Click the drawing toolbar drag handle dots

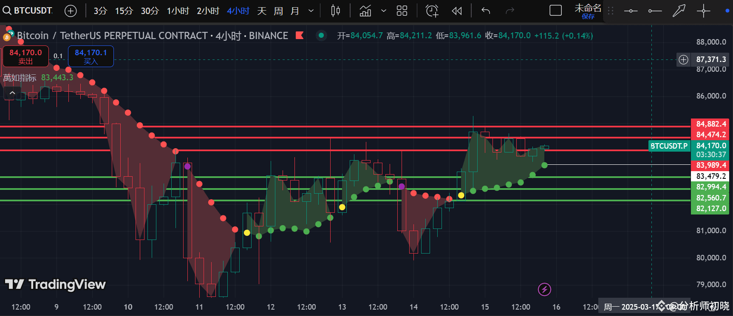point(611,11)
